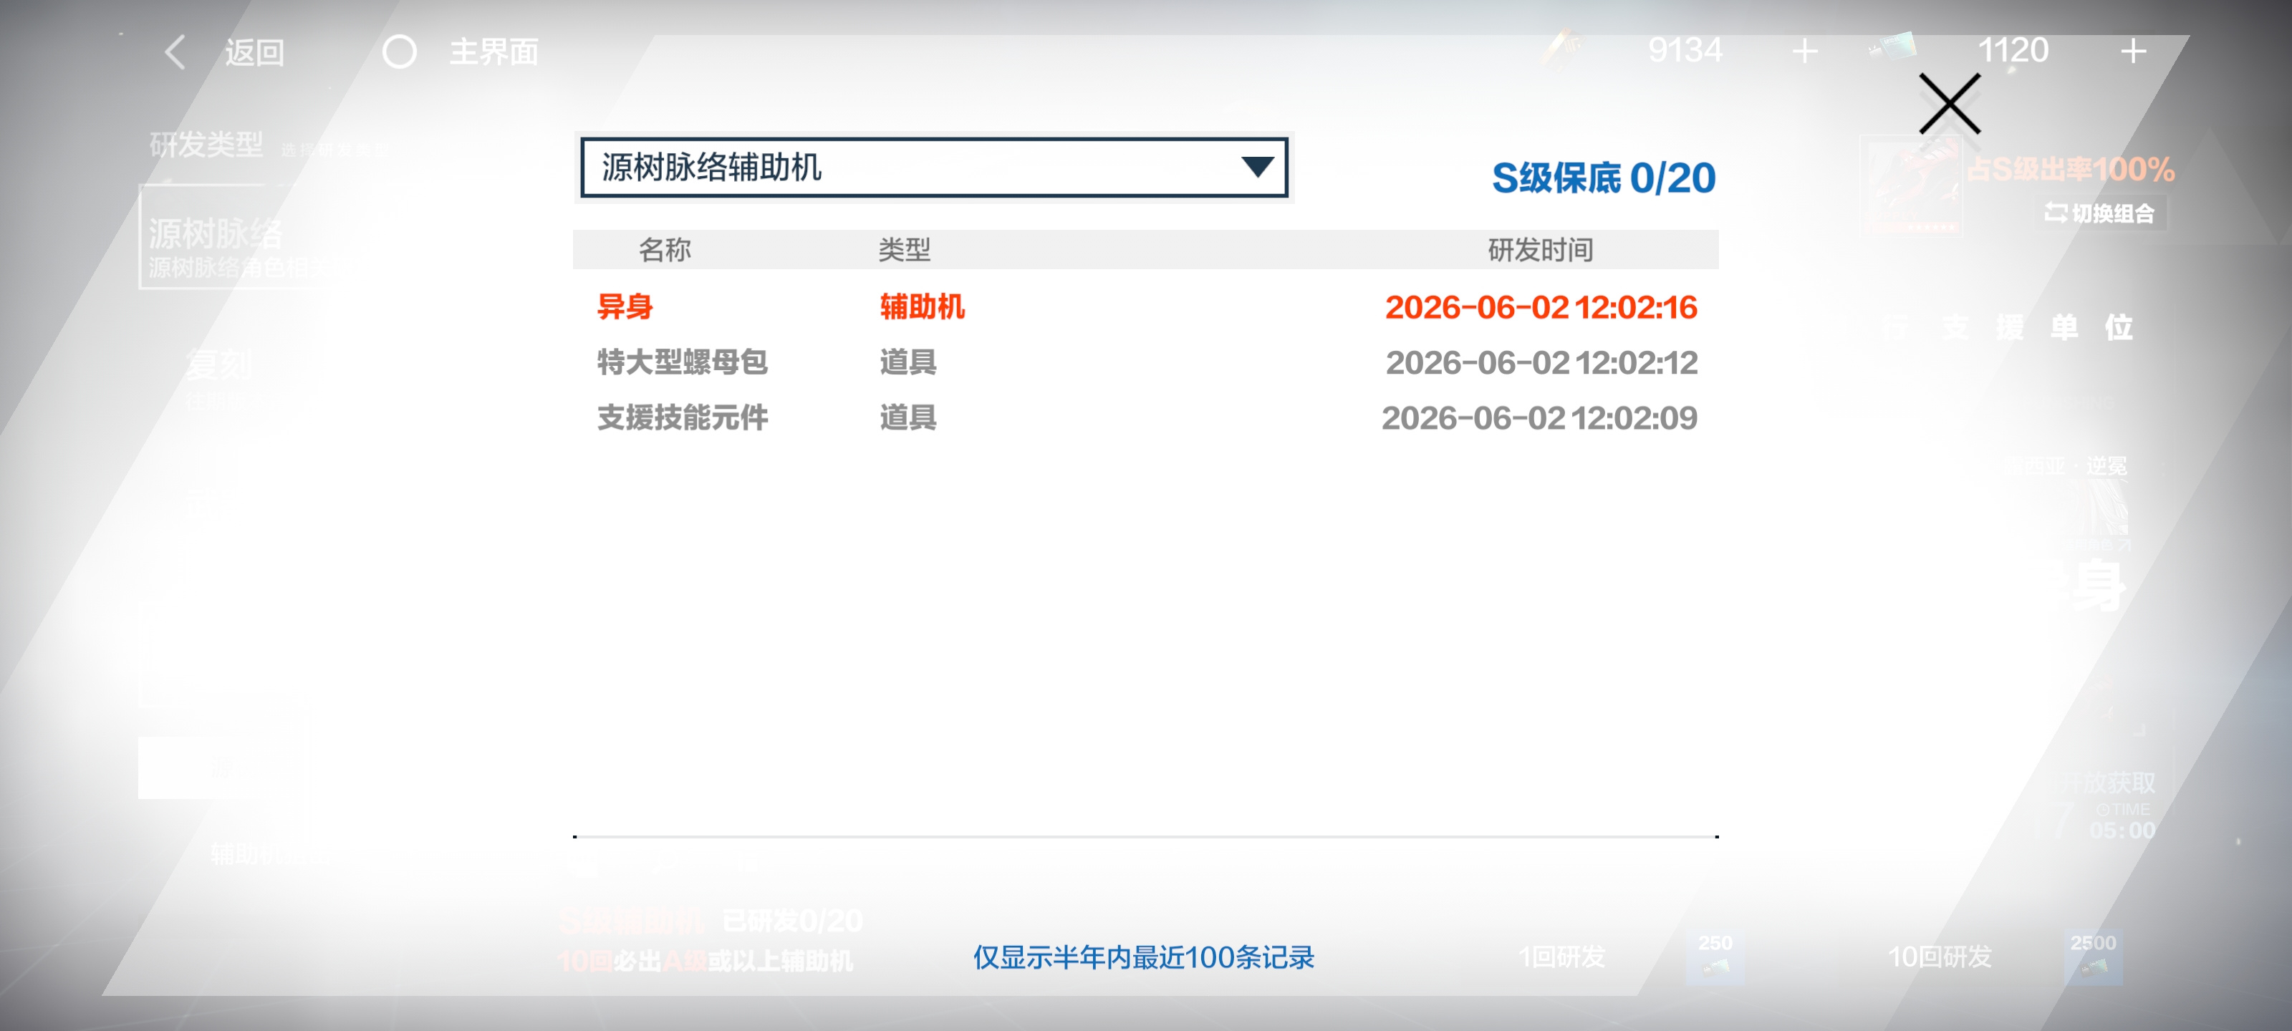Return to 主界面 main screen
The width and height of the screenshot is (2292, 1031).
(x=493, y=52)
